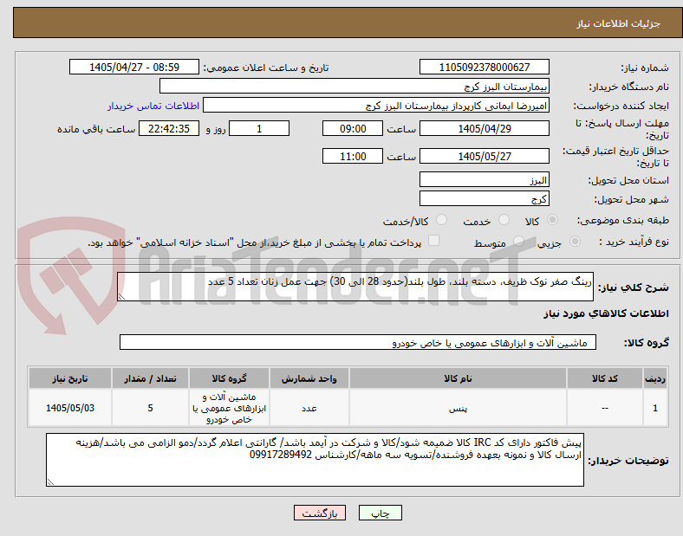This screenshot has height=536, width=683.
Task: Click the جزئیات اطلاعات نیاز page title
Action: point(618,23)
